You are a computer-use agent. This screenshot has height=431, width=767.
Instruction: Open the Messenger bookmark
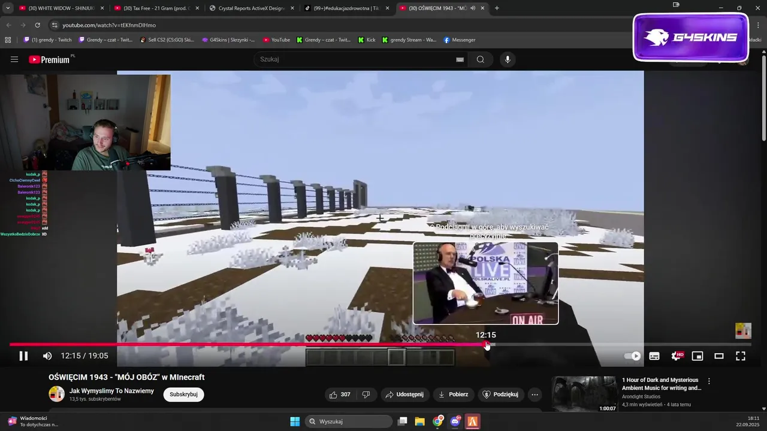tap(460, 40)
